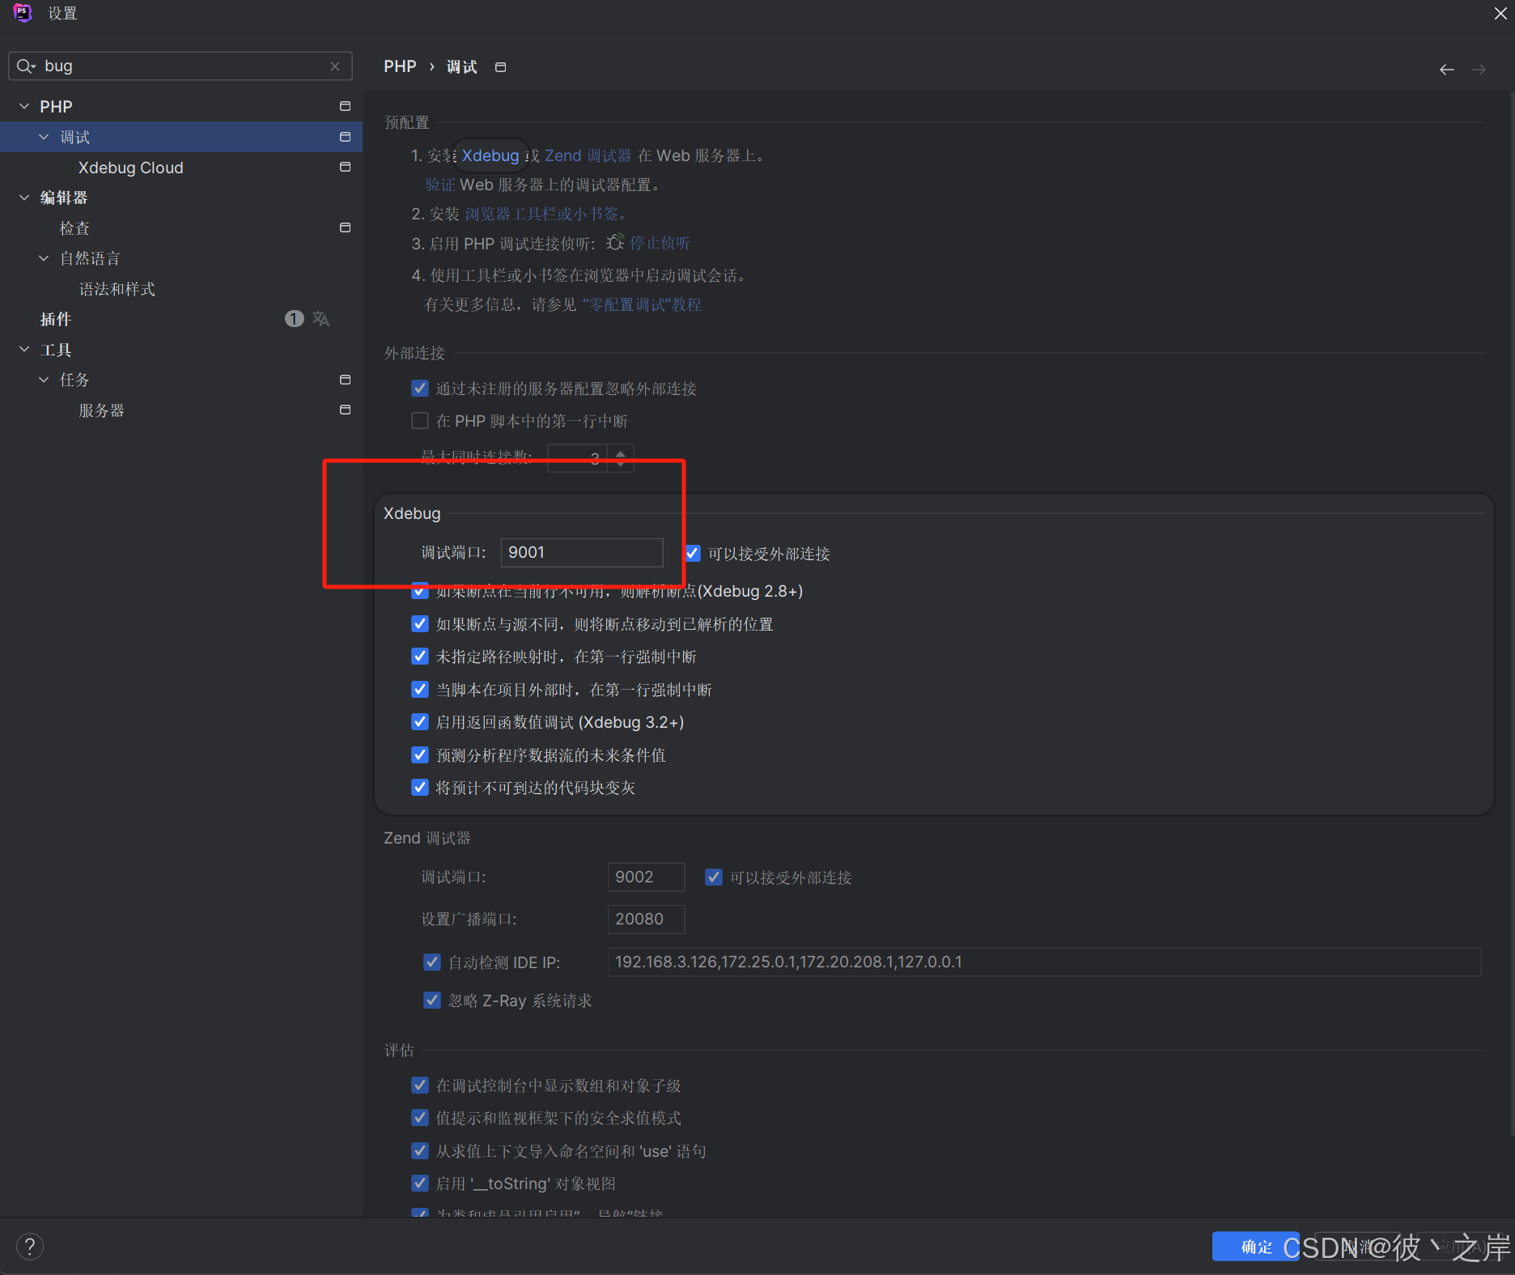Uncheck 忽略 Z-Ray 系统请求

pyautogui.click(x=432, y=1000)
